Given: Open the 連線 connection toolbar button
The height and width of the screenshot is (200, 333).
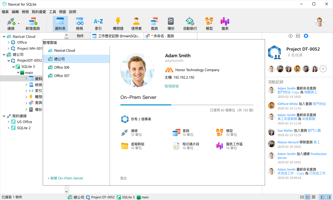Looking at the screenshot, I should pyautogui.click(x=11, y=24).
